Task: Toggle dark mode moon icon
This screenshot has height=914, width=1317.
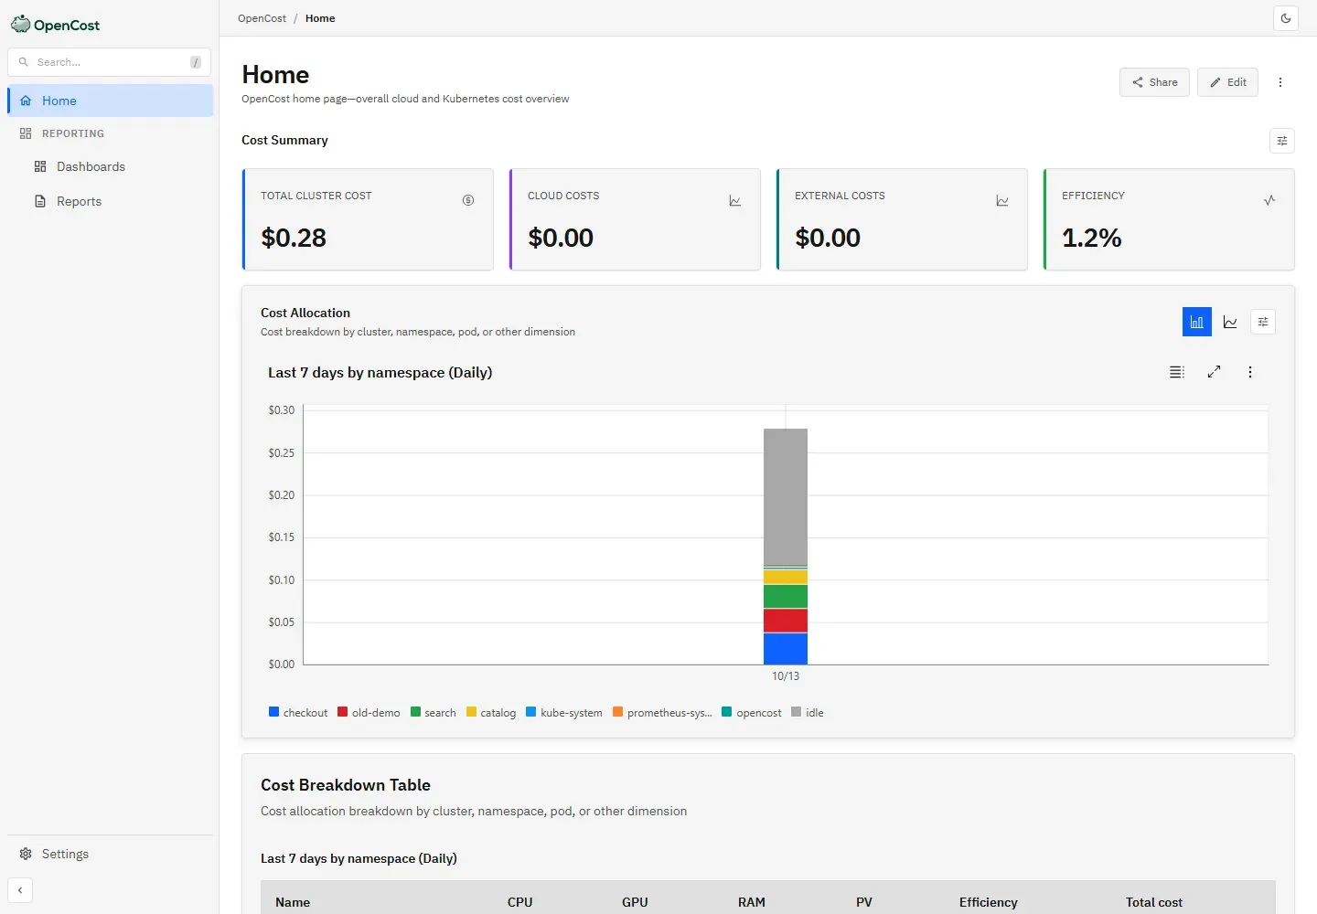Action: point(1286,18)
